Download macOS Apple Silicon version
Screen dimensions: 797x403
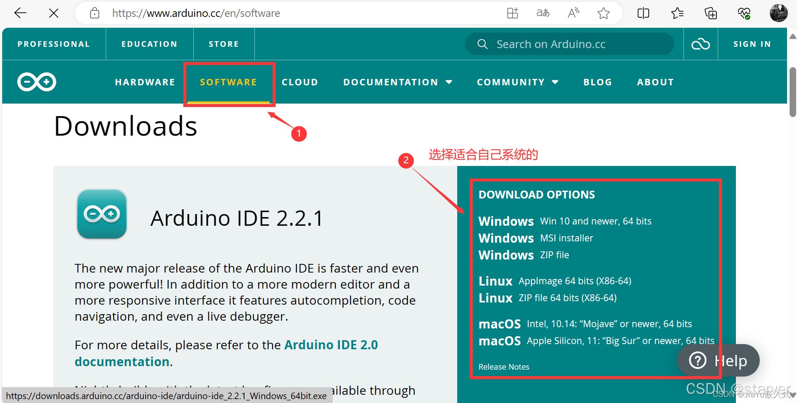tap(596, 341)
